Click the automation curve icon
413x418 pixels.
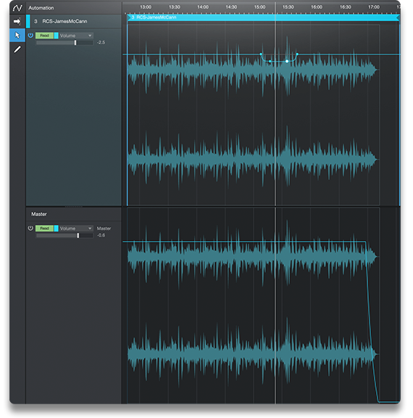pos(17,8)
